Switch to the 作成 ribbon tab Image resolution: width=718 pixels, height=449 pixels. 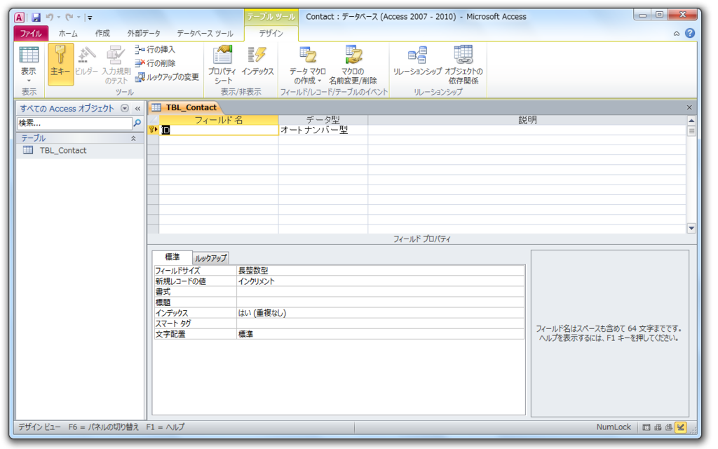click(x=102, y=34)
